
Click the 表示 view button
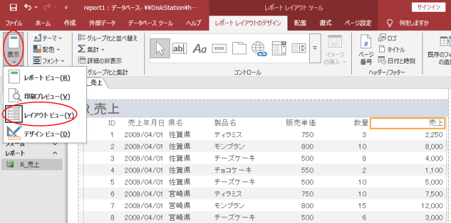(x=14, y=49)
